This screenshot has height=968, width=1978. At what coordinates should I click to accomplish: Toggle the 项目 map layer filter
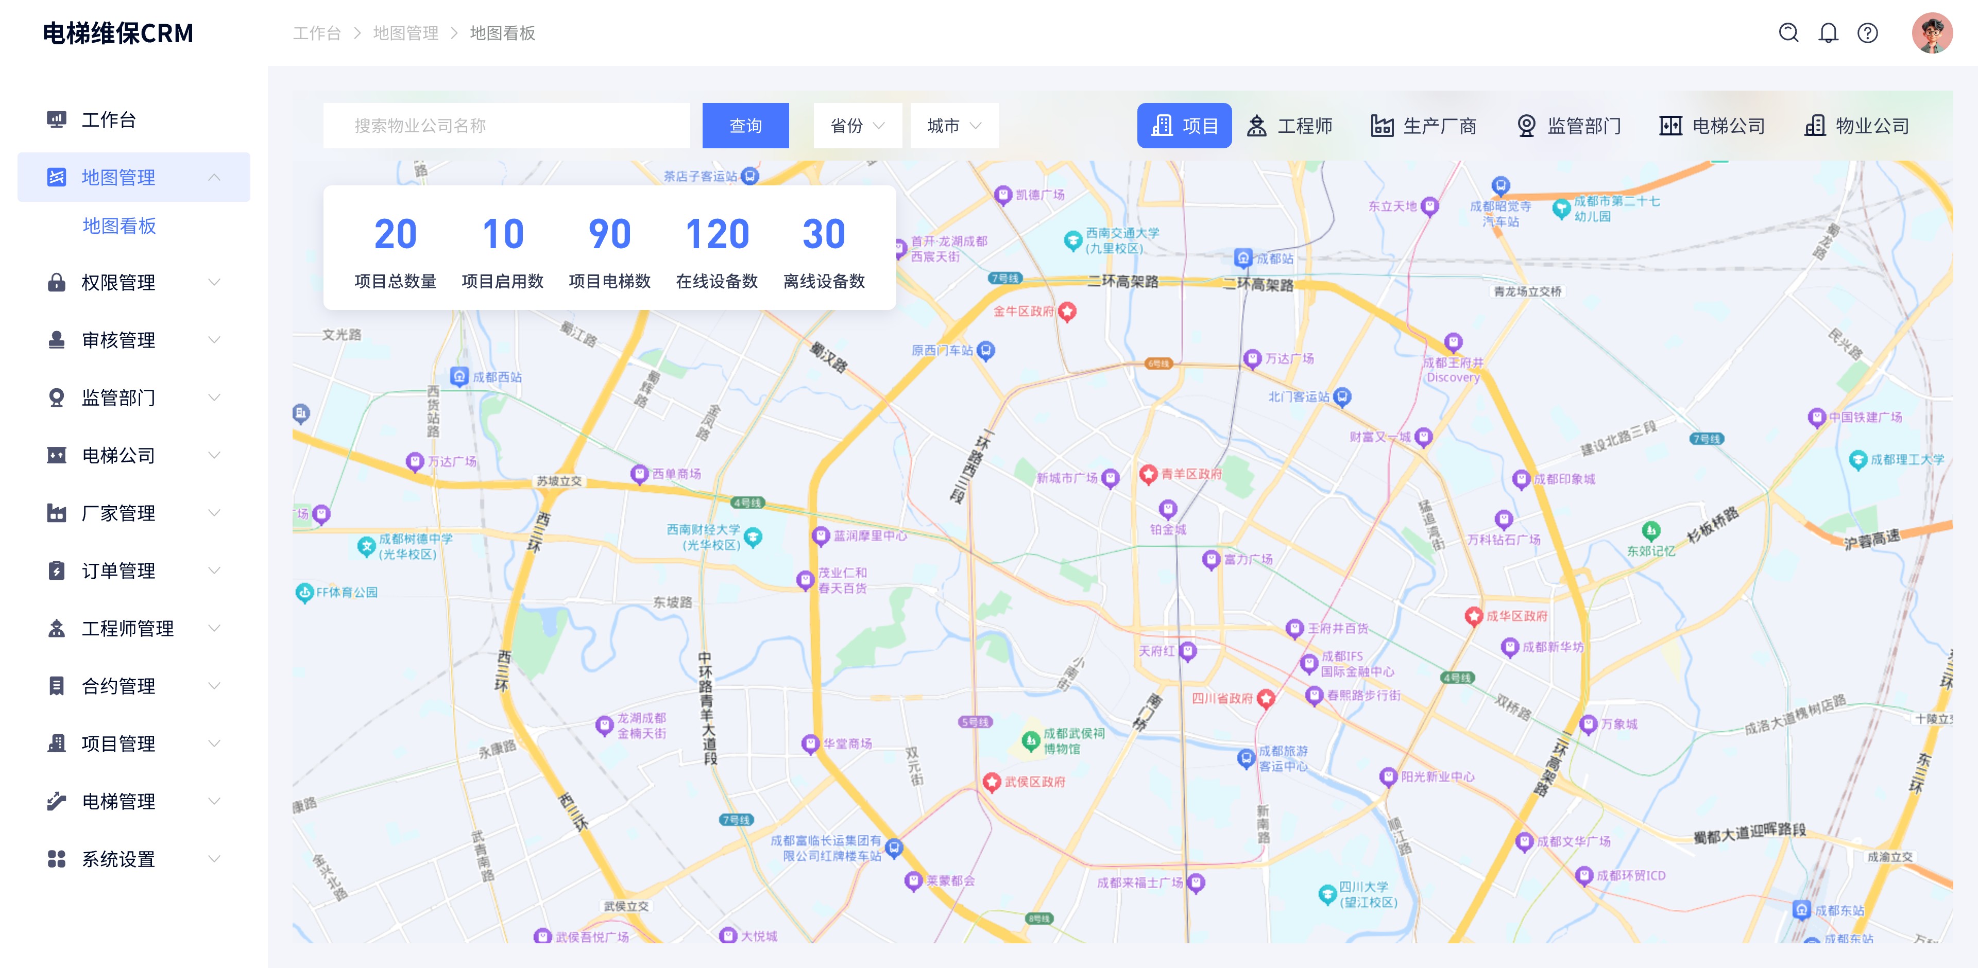coord(1185,125)
